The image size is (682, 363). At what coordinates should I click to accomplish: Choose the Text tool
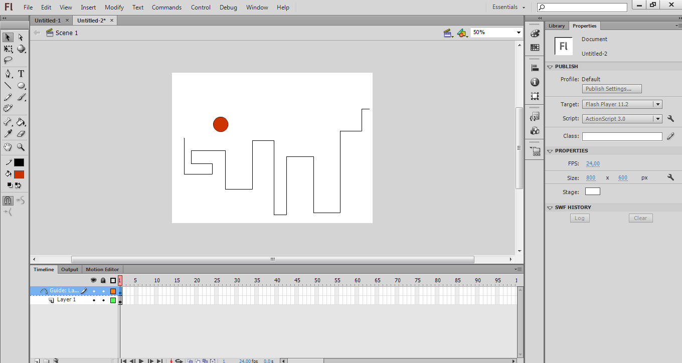pos(20,74)
